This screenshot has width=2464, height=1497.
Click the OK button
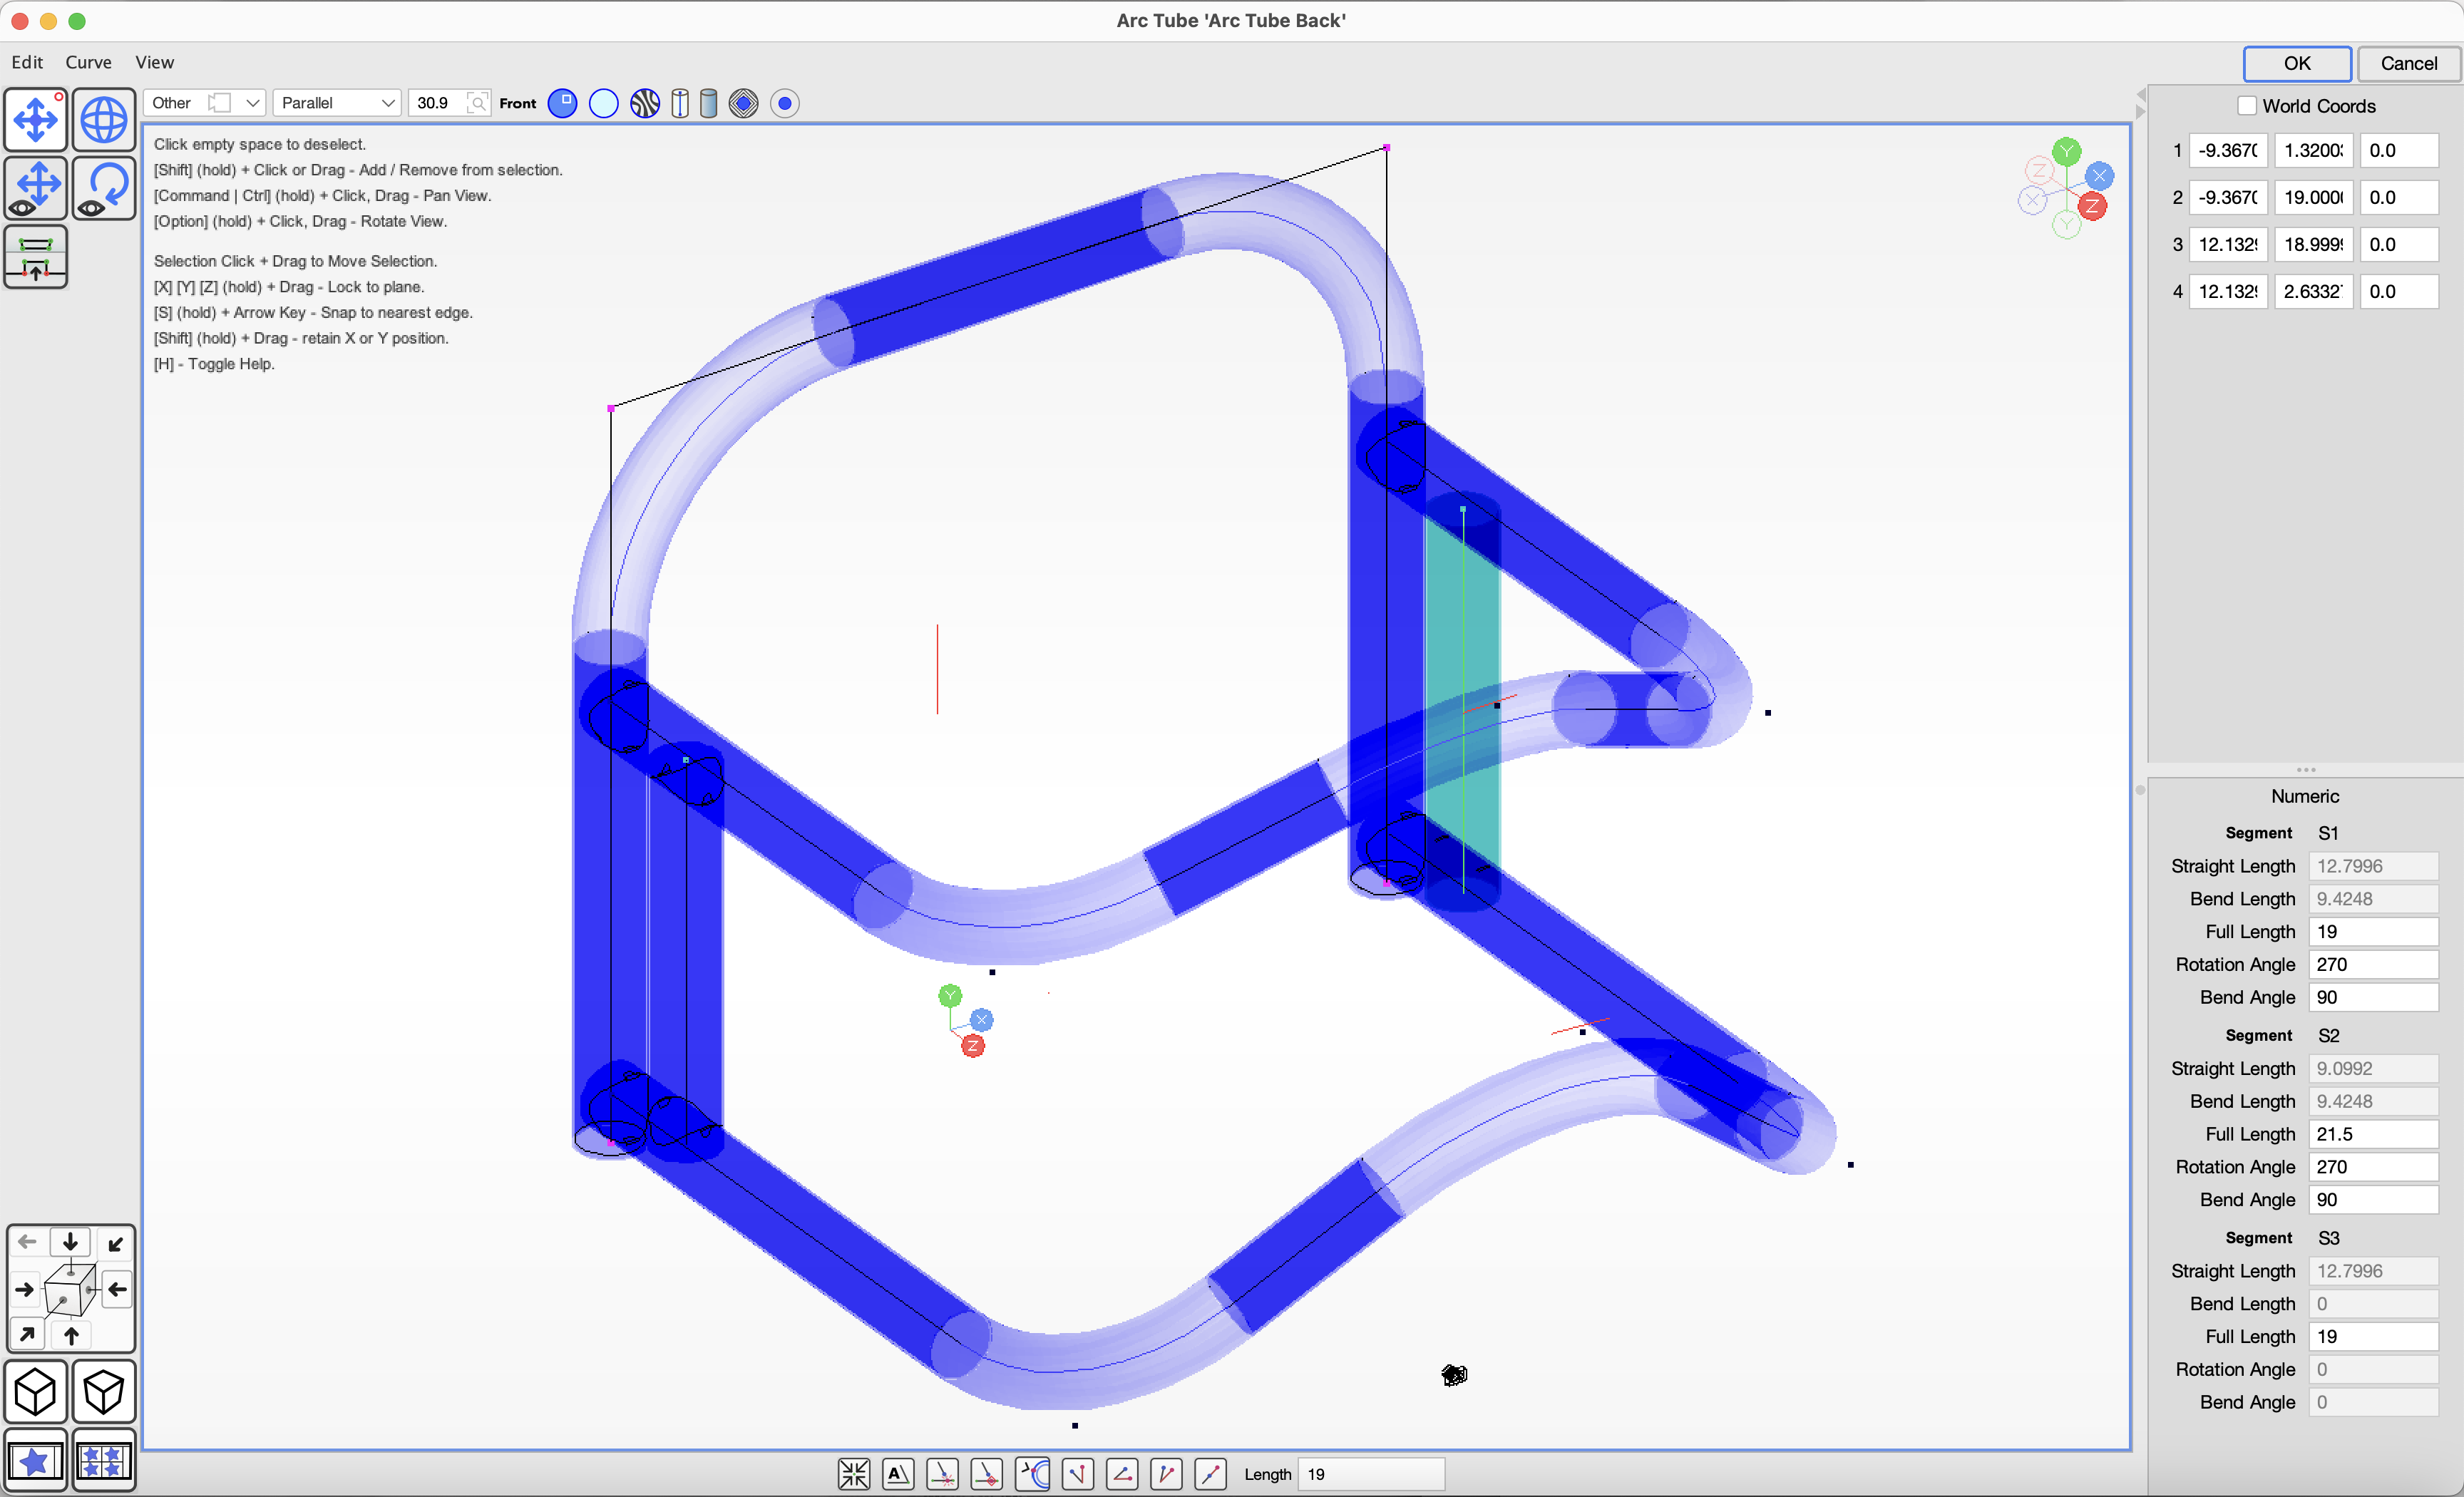click(2296, 63)
